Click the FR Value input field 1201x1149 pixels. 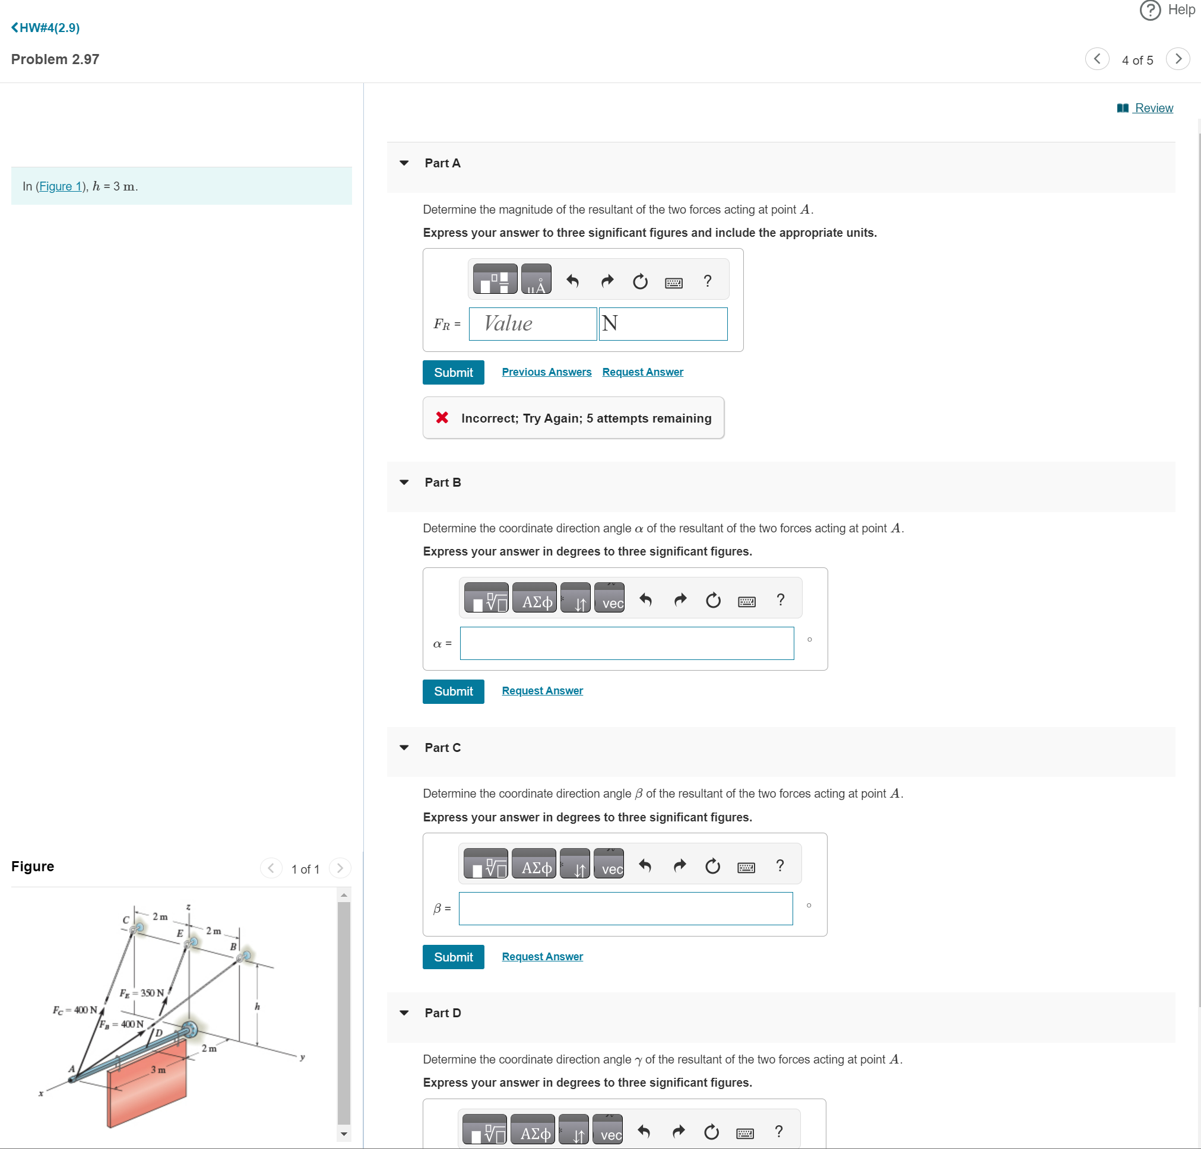[532, 323]
